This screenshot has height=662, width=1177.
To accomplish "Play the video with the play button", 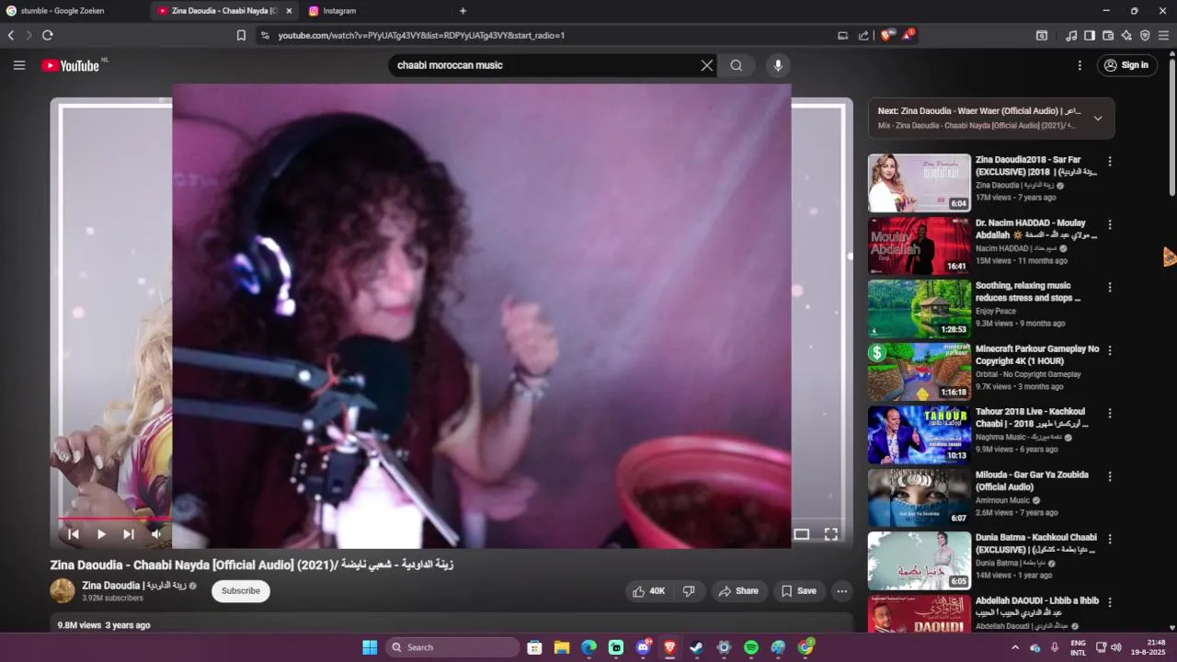I will 101,534.
